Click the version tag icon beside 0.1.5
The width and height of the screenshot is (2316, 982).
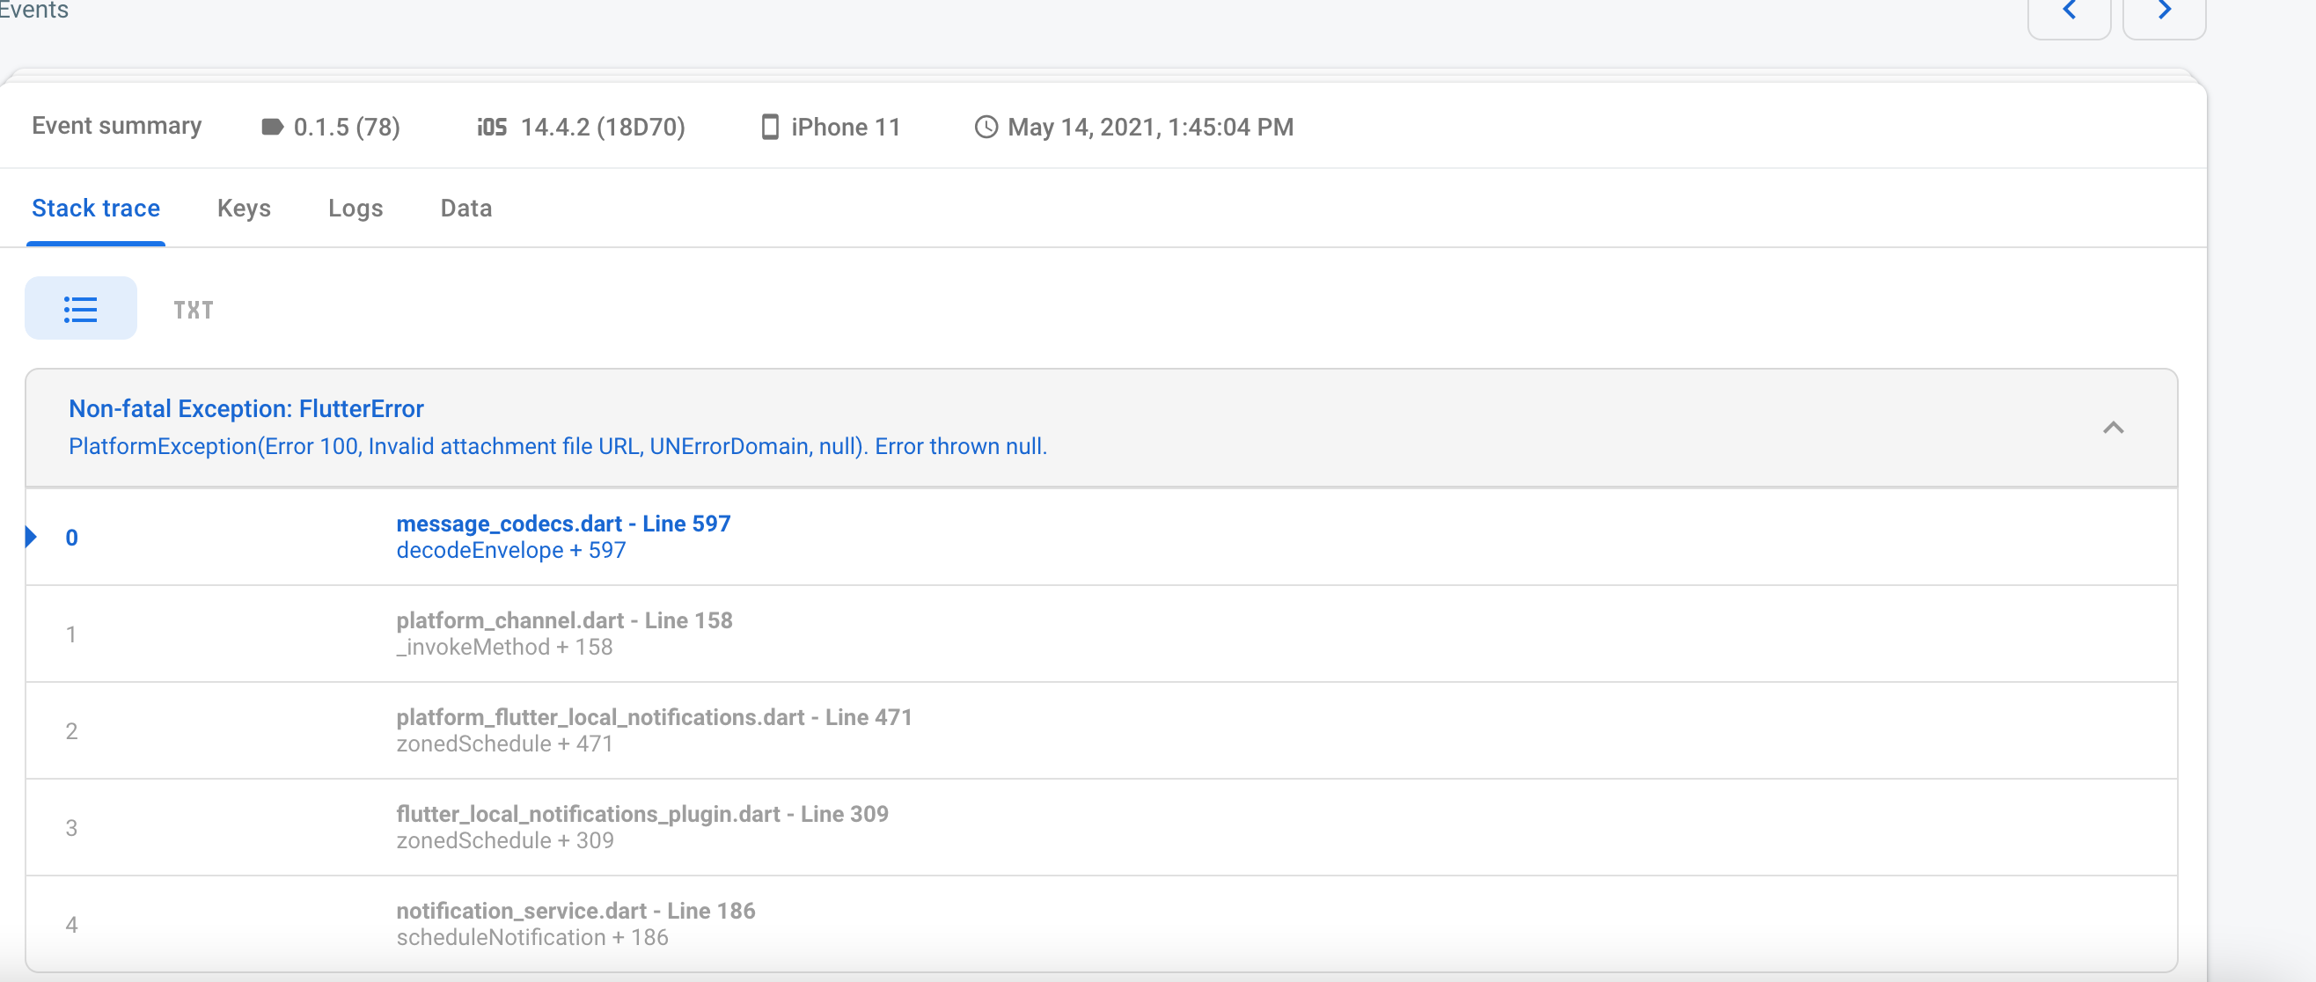tap(272, 127)
